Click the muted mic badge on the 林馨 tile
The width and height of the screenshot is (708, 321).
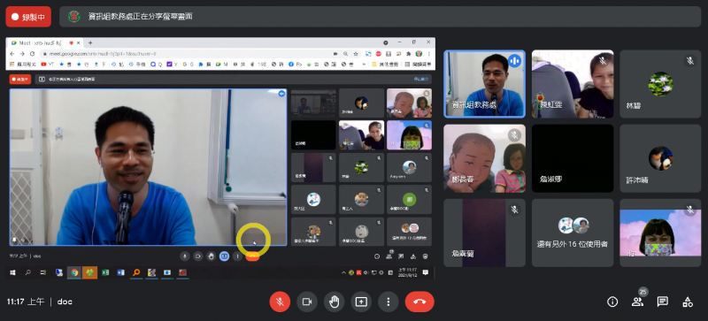click(x=690, y=60)
